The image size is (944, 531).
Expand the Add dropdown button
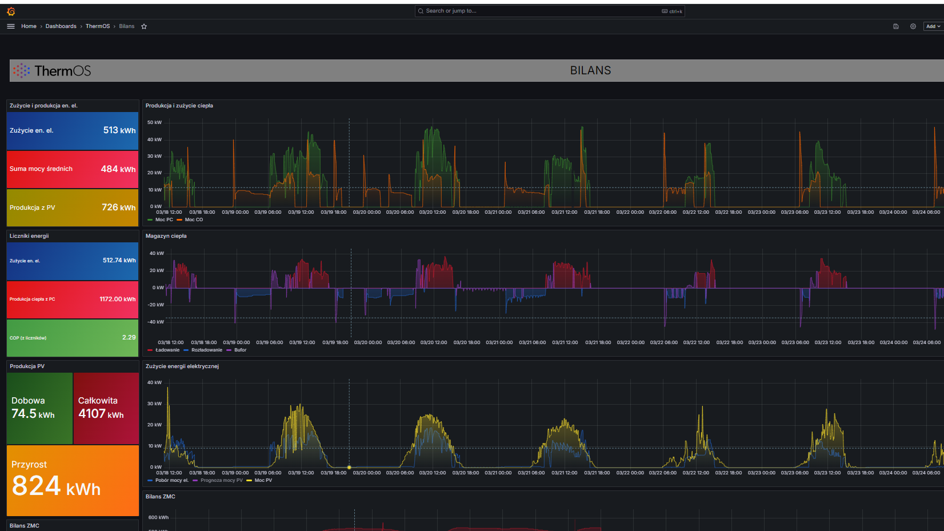click(x=933, y=26)
